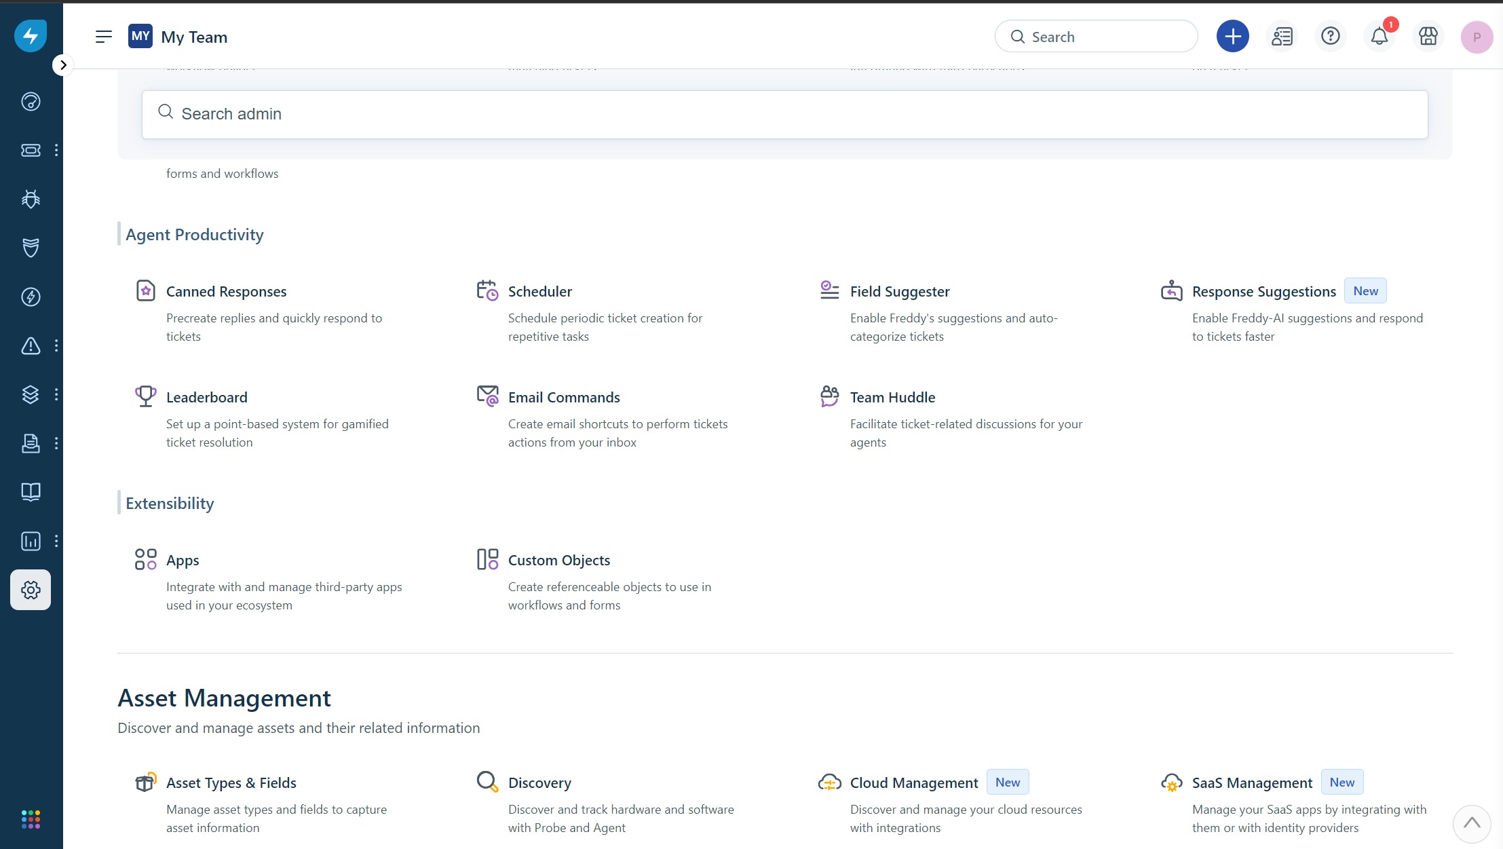This screenshot has width=1503, height=849.
Task: Open Alerts warning triangle in sidebar
Action: click(31, 345)
